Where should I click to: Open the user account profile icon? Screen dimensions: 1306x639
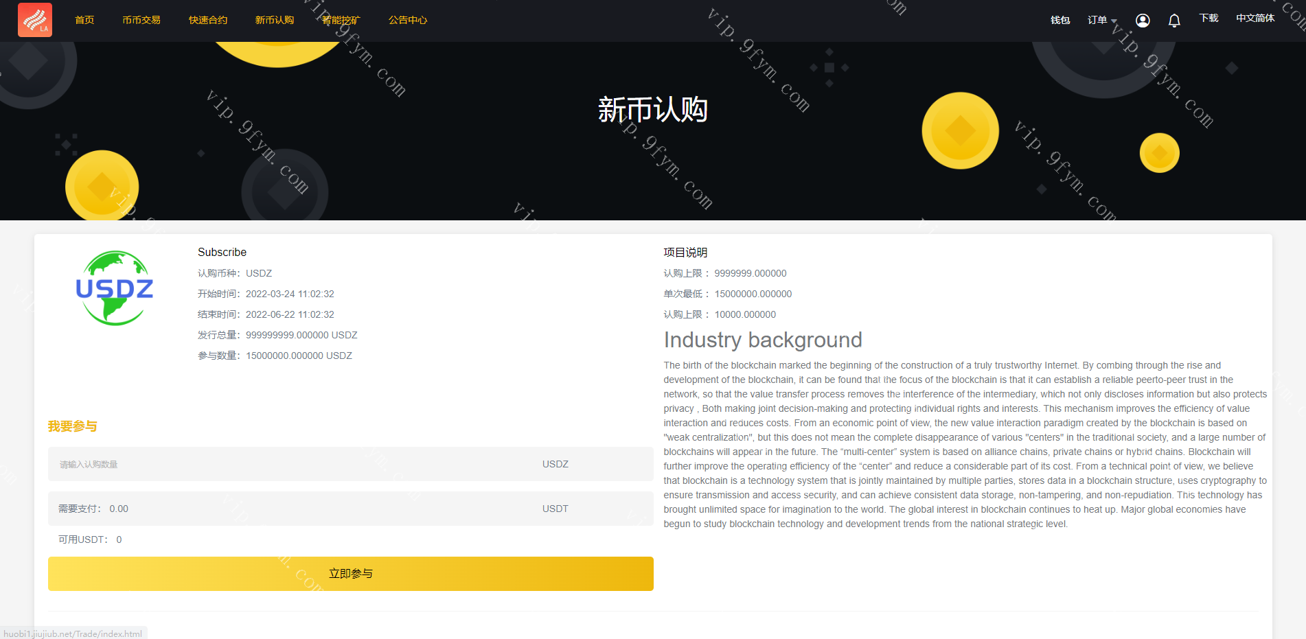point(1143,21)
